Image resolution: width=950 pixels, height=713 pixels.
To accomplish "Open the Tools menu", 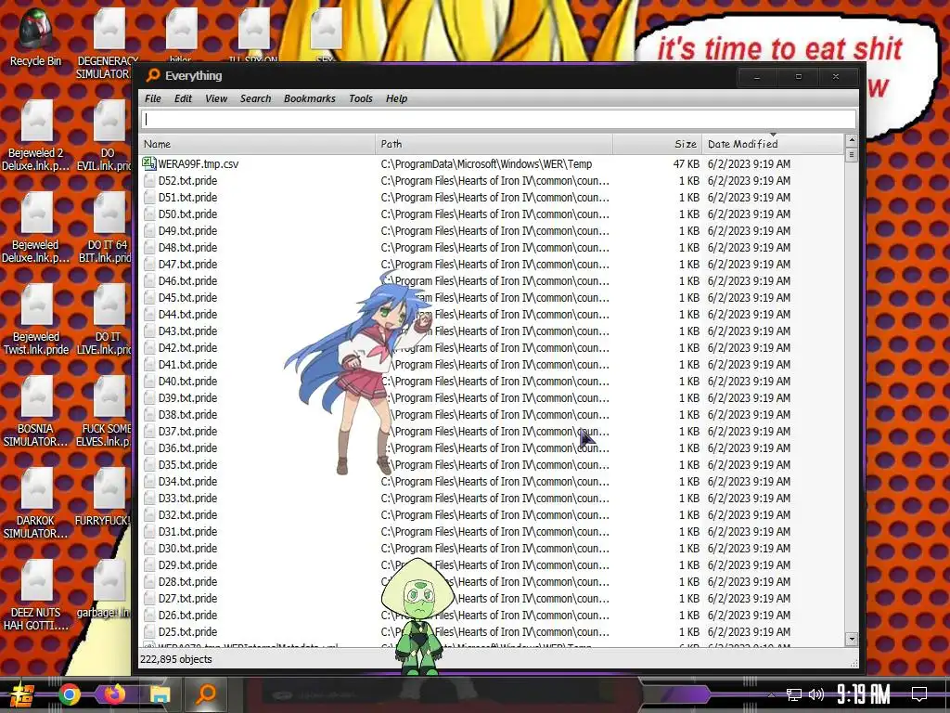I will click(x=361, y=98).
